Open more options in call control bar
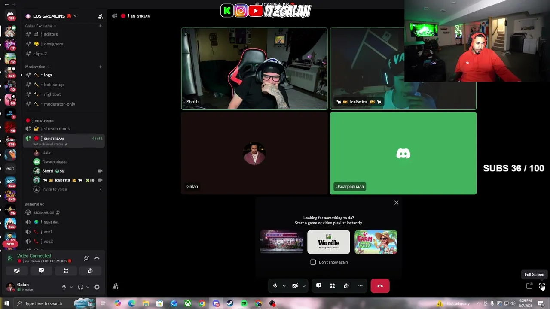Image resolution: width=550 pixels, height=309 pixels. coord(360,286)
